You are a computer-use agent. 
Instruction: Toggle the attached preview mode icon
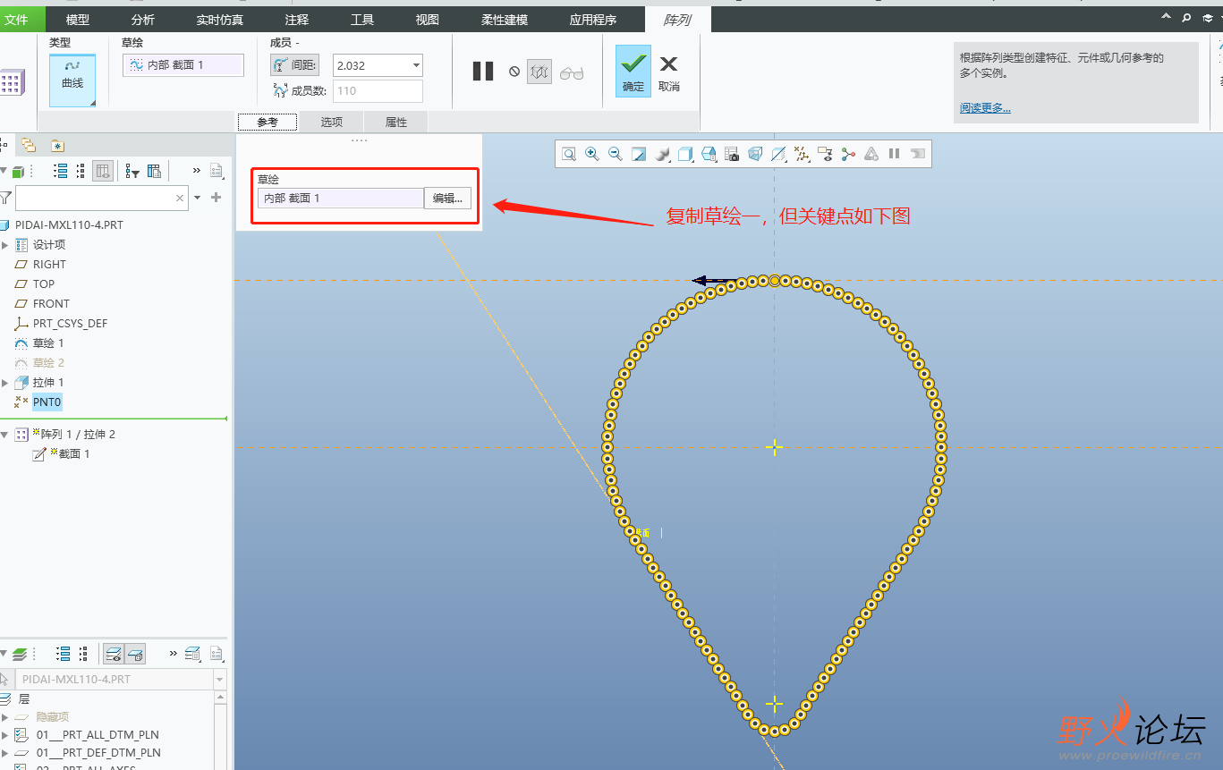click(x=539, y=72)
